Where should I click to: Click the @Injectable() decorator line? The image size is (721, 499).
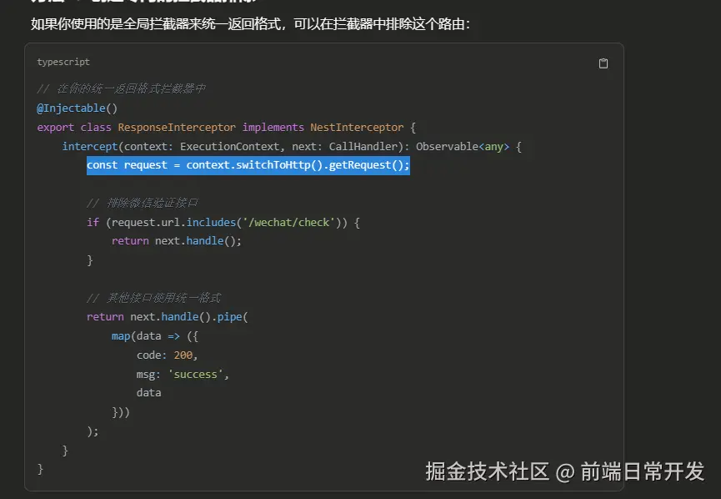point(77,108)
